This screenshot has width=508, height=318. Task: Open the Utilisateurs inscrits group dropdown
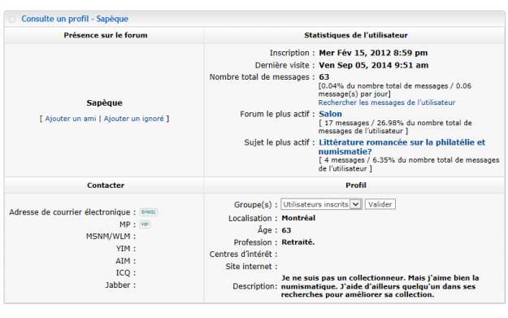[x=321, y=204]
